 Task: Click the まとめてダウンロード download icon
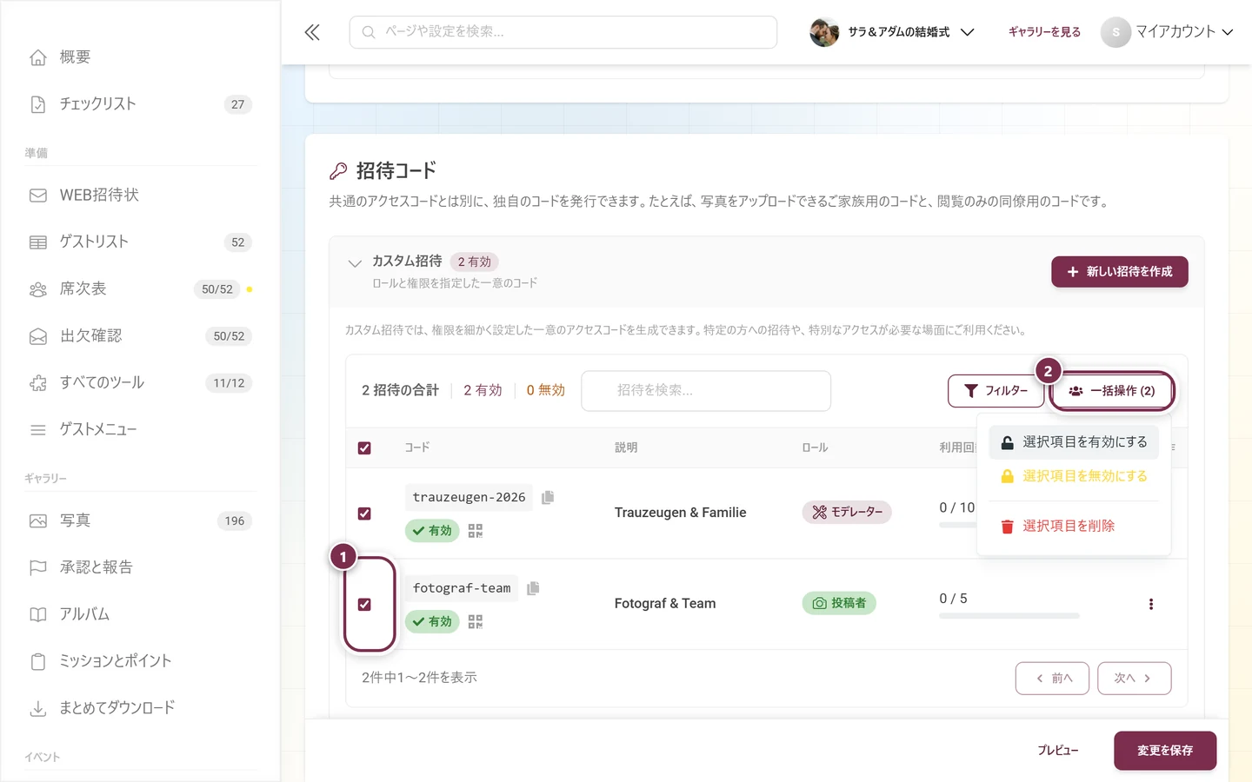pyautogui.click(x=38, y=709)
